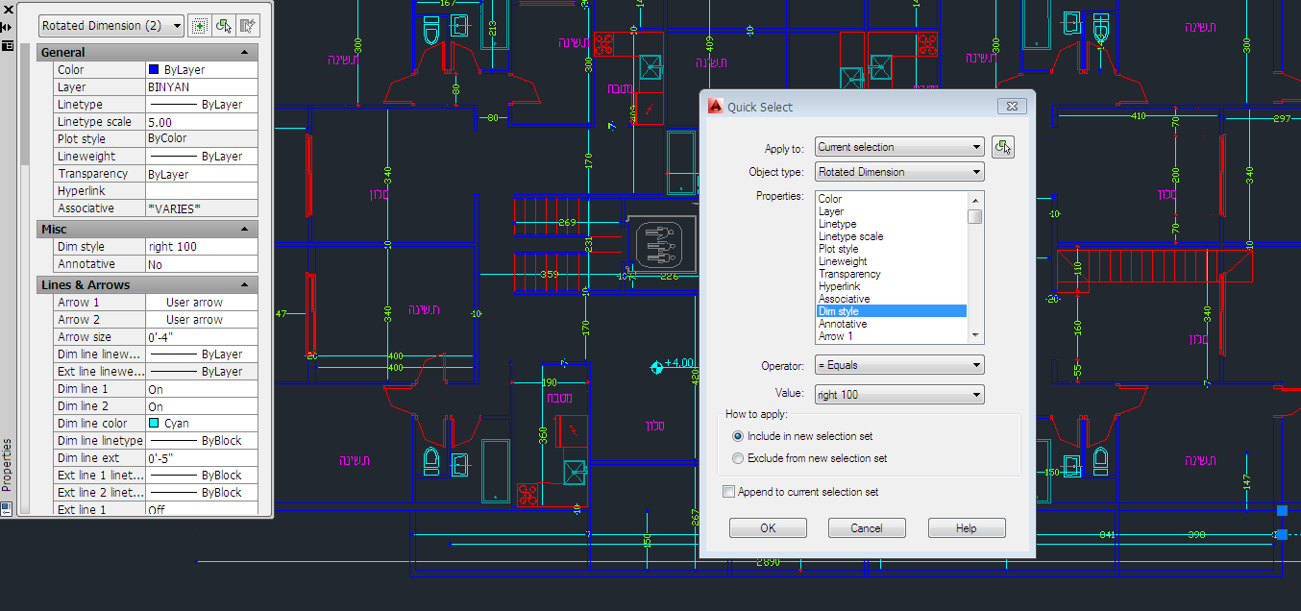Select 'Layer' in the Properties list
This screenshot has height=611, width=1301.
831,211
